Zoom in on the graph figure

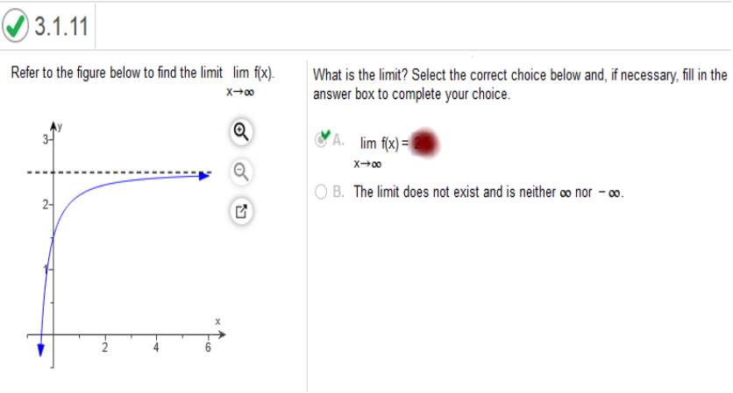tap(243, 132)
